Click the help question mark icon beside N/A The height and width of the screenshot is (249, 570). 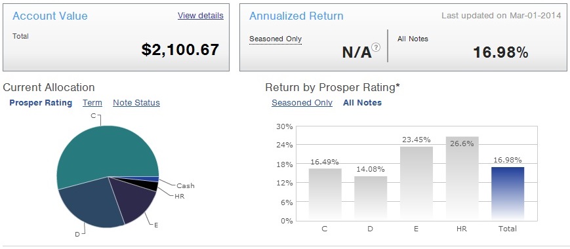click(377, 48)
